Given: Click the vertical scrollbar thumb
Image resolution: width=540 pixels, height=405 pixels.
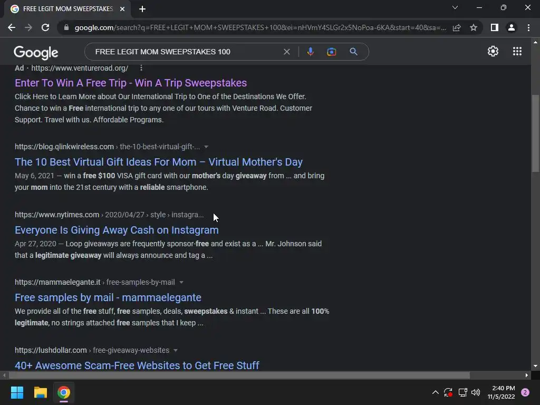Looking at the screenshot, I should point(535,133).
